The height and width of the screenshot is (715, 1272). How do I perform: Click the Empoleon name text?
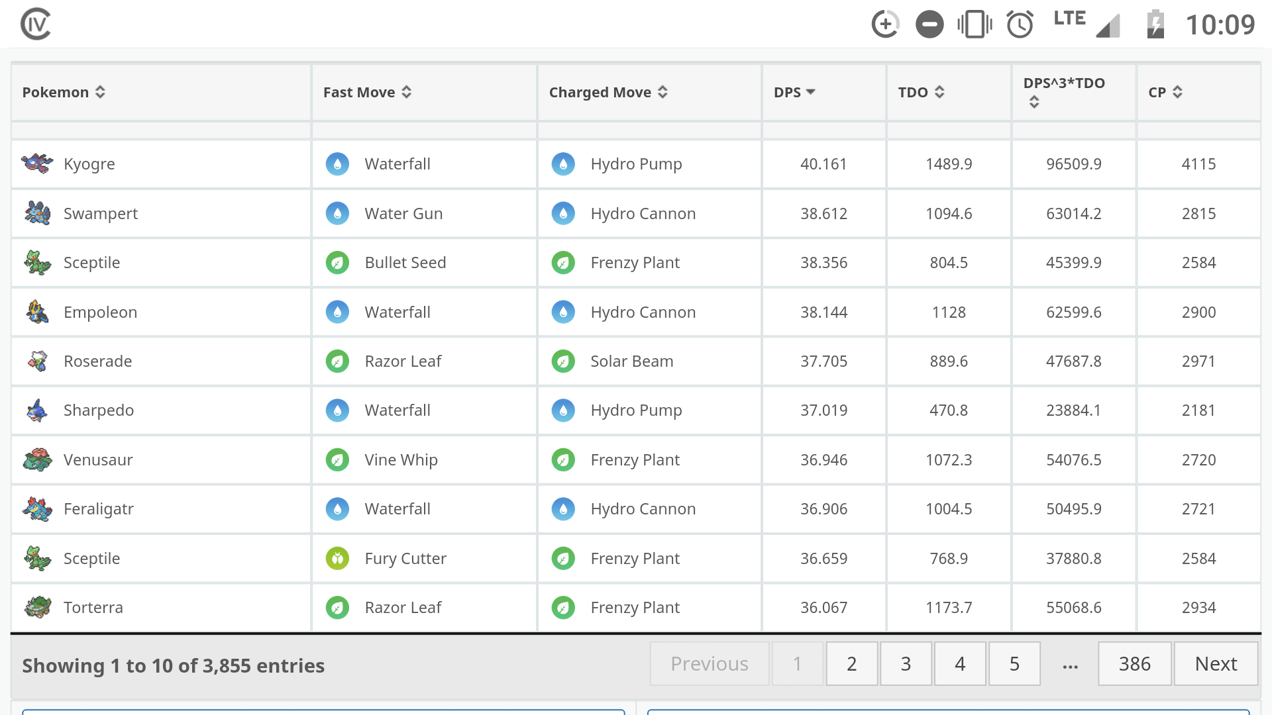[x=101, y=312]
